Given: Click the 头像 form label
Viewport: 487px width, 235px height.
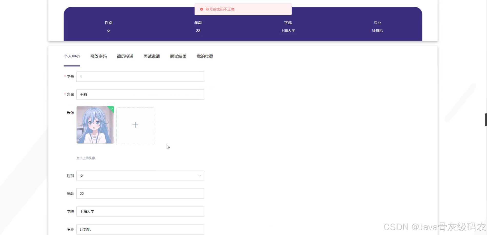Looking at the screenshot, I should click(70, 112).
